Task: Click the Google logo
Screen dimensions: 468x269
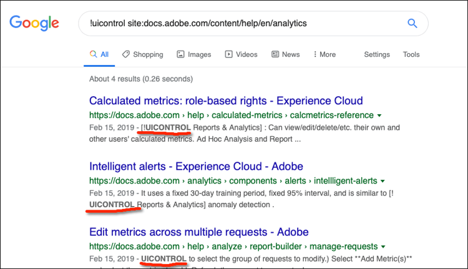Action: click(34, 24)
